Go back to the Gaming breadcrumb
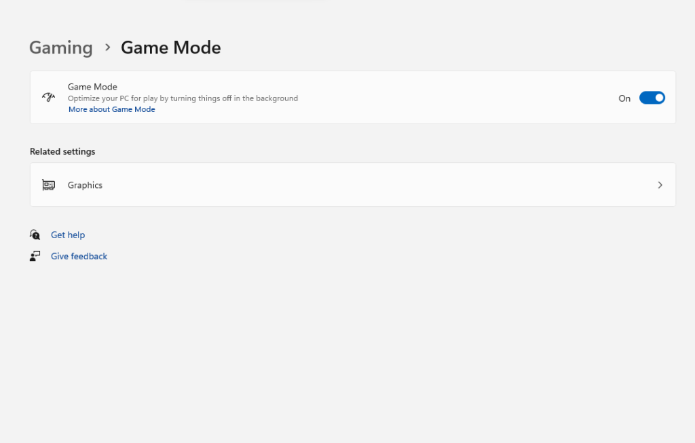The height and width of the screenshot is (443, 695). point(60,47)
